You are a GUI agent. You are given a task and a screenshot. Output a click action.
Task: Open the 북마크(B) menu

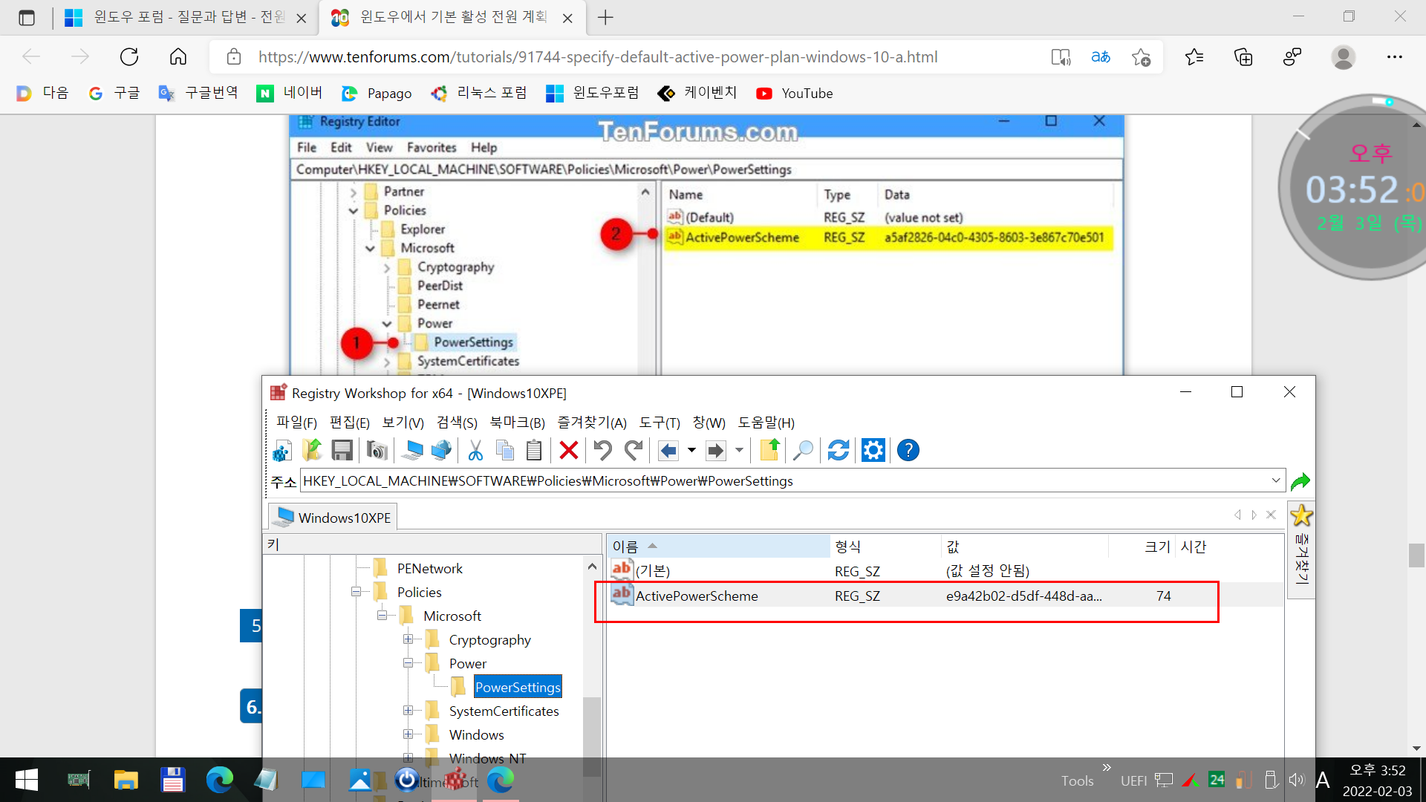point(518,423)
